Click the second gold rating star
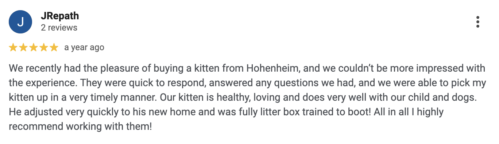This screenshot has width=499, height=144. click(23, 47)
